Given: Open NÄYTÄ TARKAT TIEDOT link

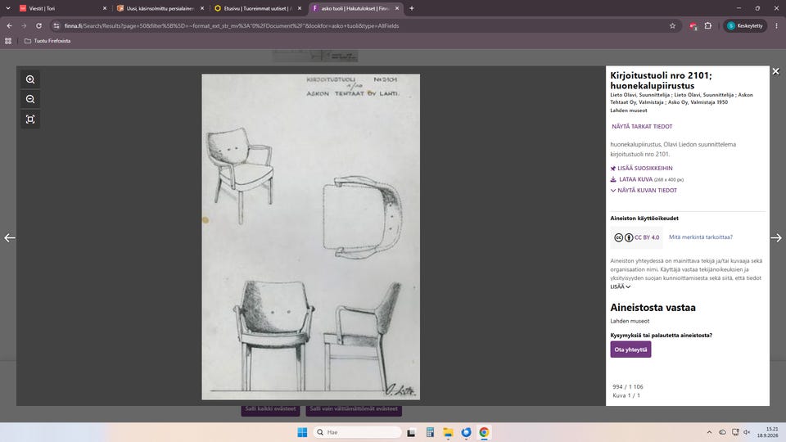Looking at the screenshot, I should tap(642, 127).
